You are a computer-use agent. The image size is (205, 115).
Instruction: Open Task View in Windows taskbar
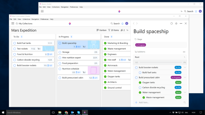53,112
